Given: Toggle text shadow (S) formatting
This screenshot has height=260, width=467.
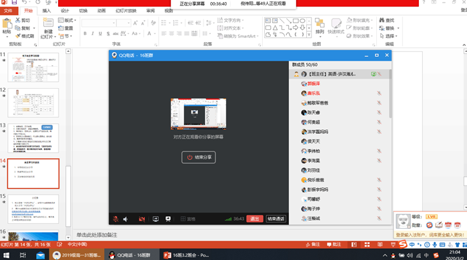Looking at the screenshot, I should tap(108, 33).
